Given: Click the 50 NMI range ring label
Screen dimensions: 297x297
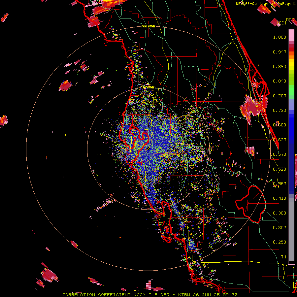Looking at the screenshot, I should (148, 87).
